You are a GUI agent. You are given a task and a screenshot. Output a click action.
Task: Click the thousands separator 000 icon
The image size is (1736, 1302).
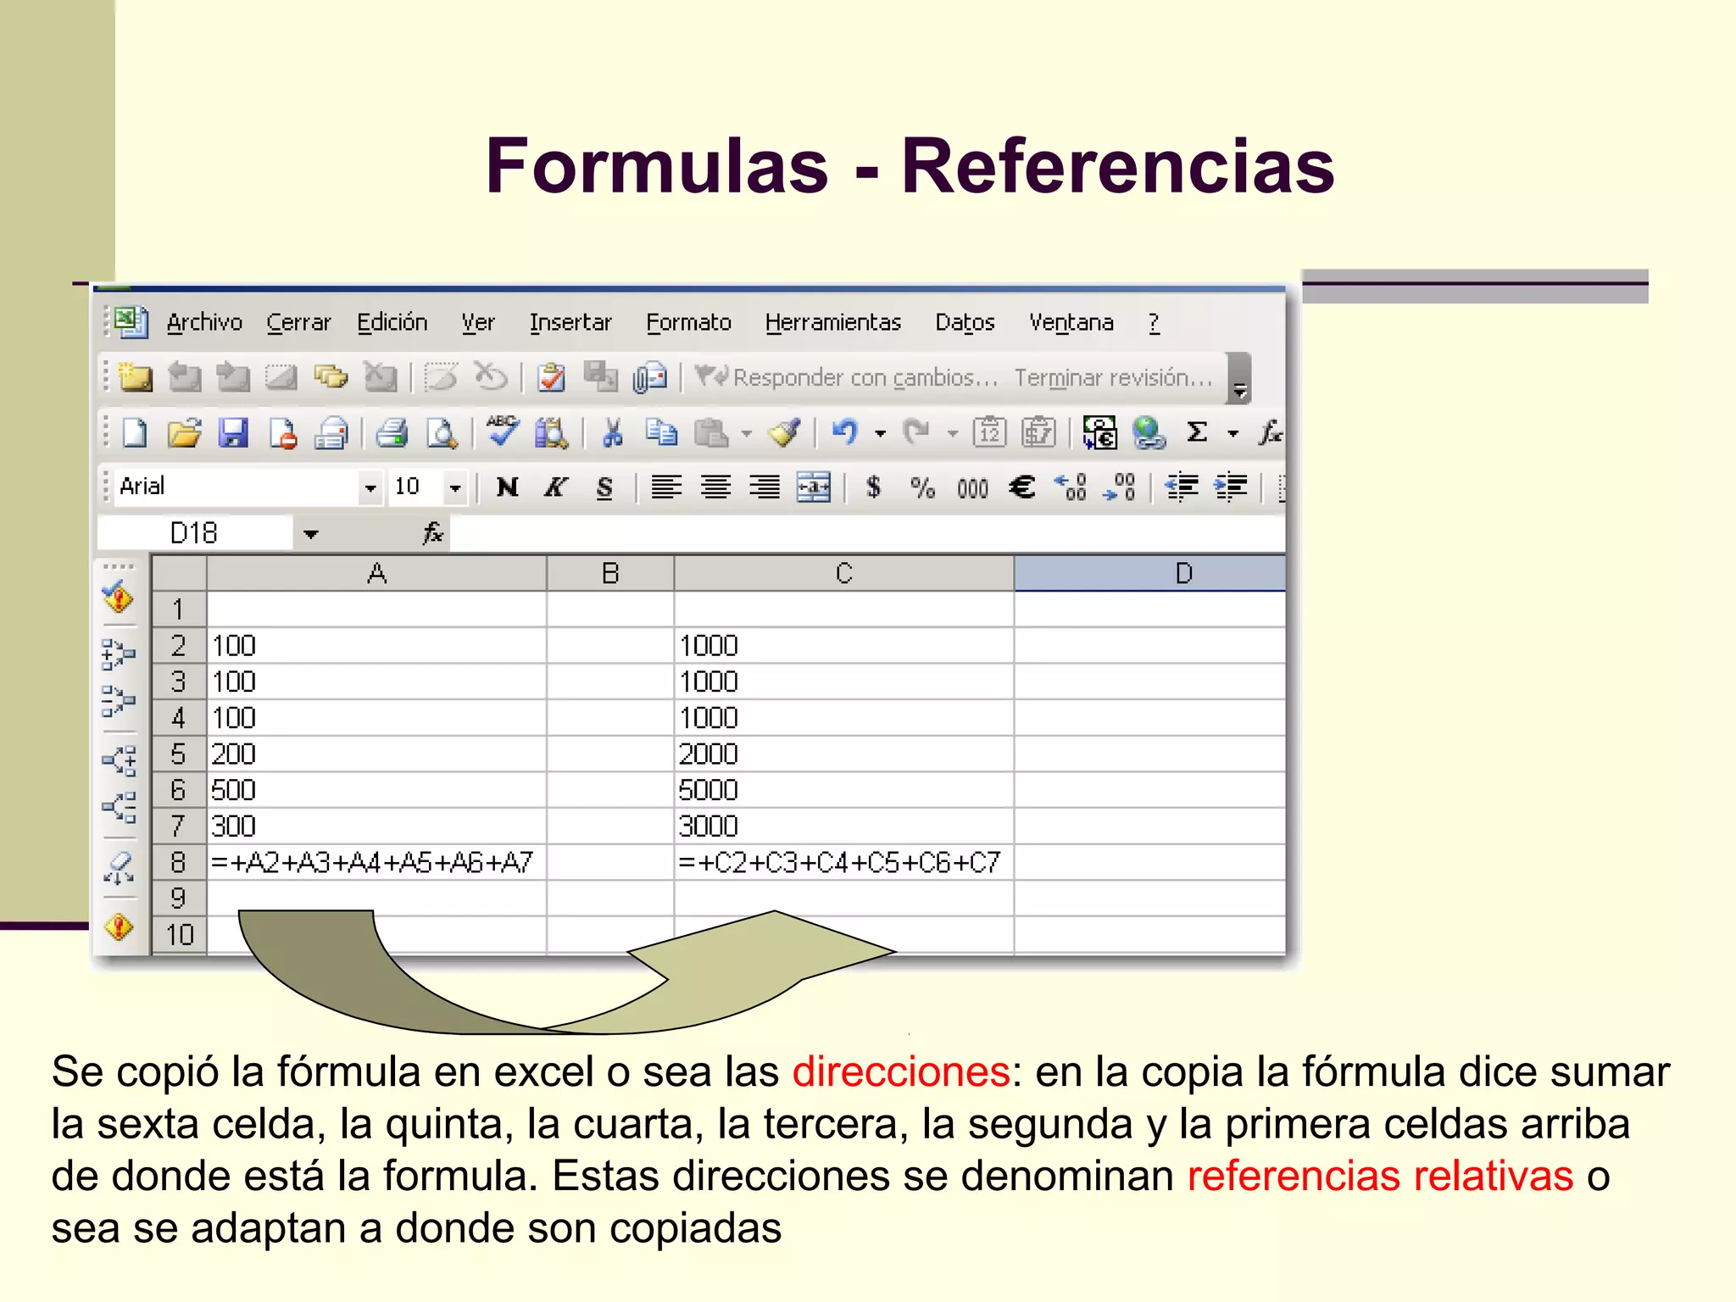[x=972, y=488]
